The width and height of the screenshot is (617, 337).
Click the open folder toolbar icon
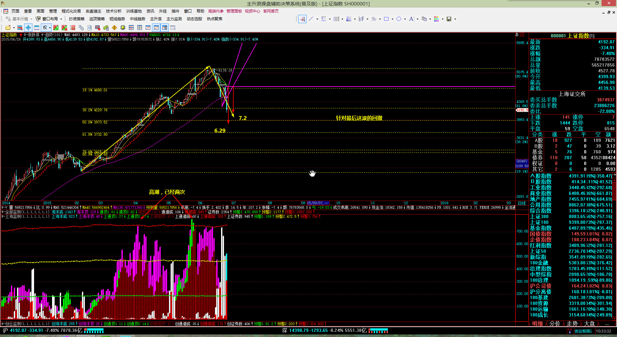tap(8, 28)
